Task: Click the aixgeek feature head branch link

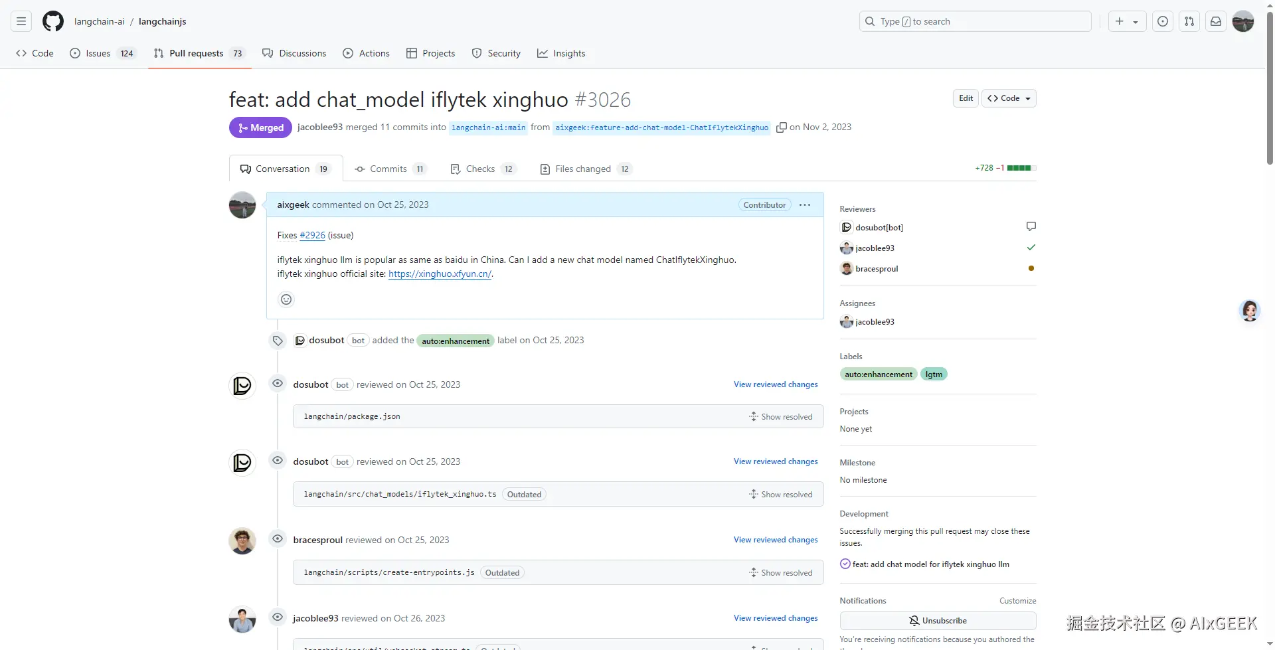Action: pyautogui.click(x=661, y=127)
